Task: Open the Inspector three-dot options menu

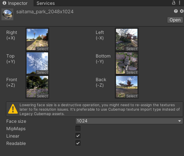Action: (x=180, y=3)
